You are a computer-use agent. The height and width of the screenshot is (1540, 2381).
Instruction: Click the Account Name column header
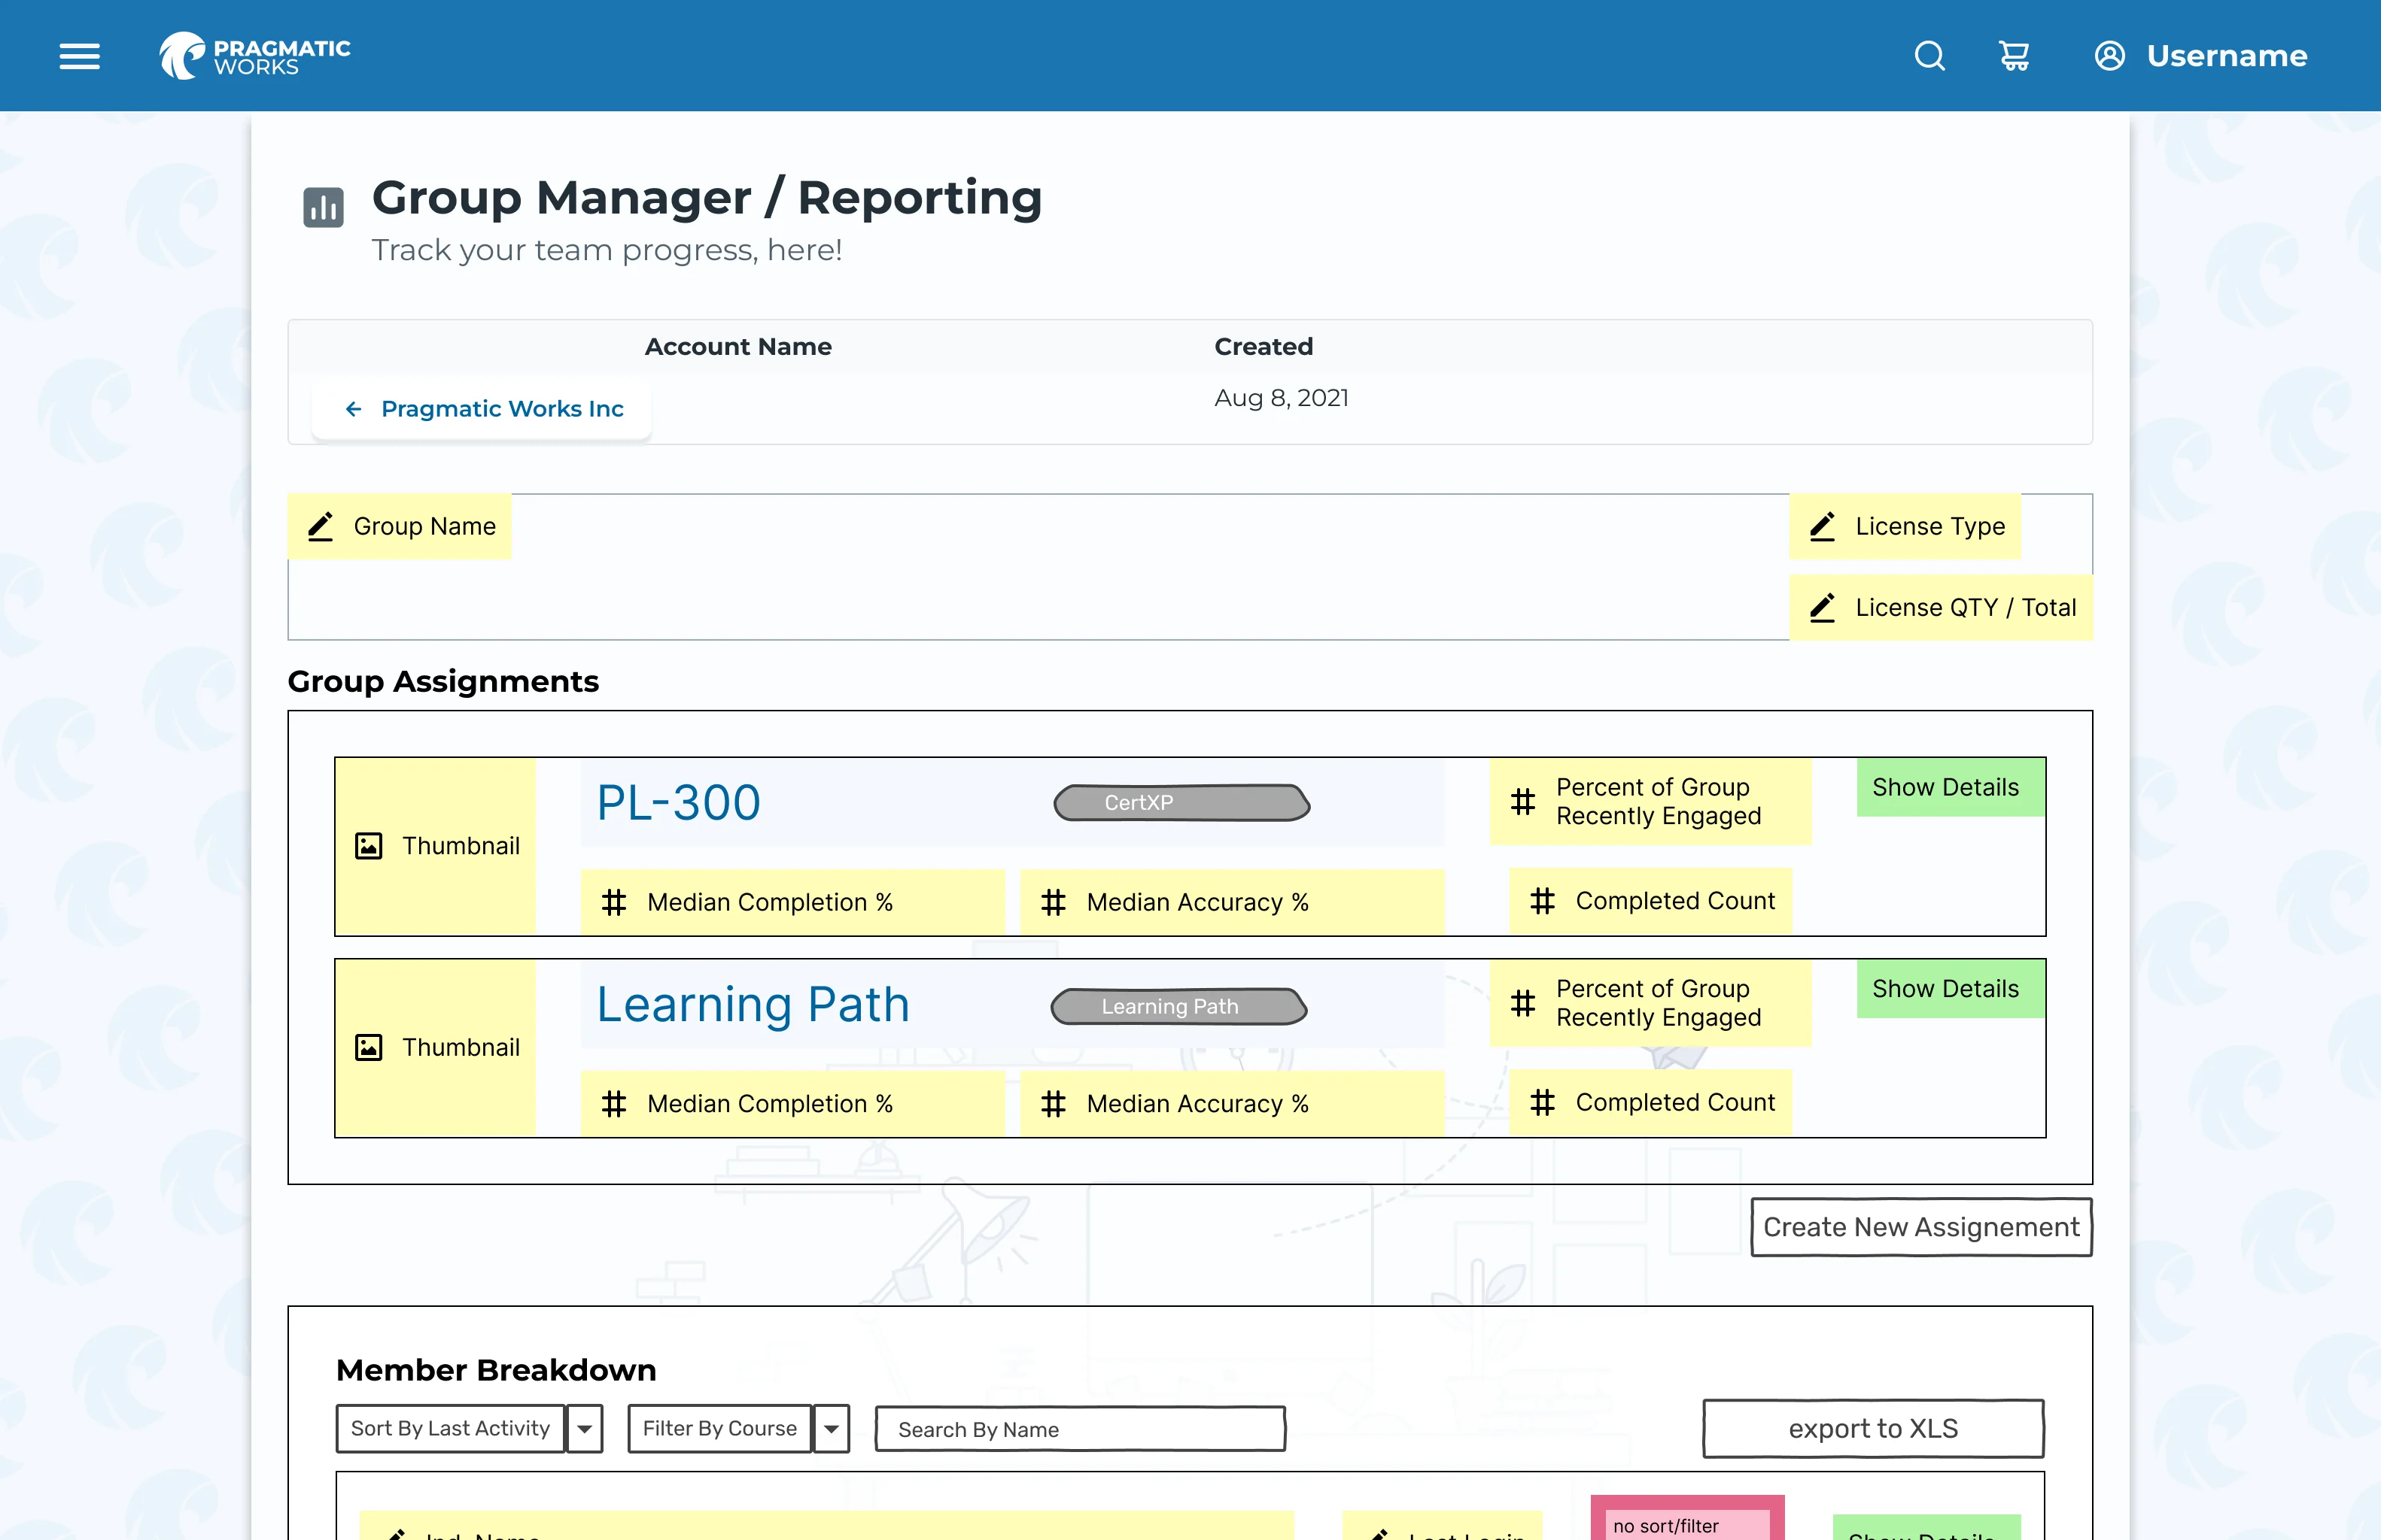coord(738,347)
